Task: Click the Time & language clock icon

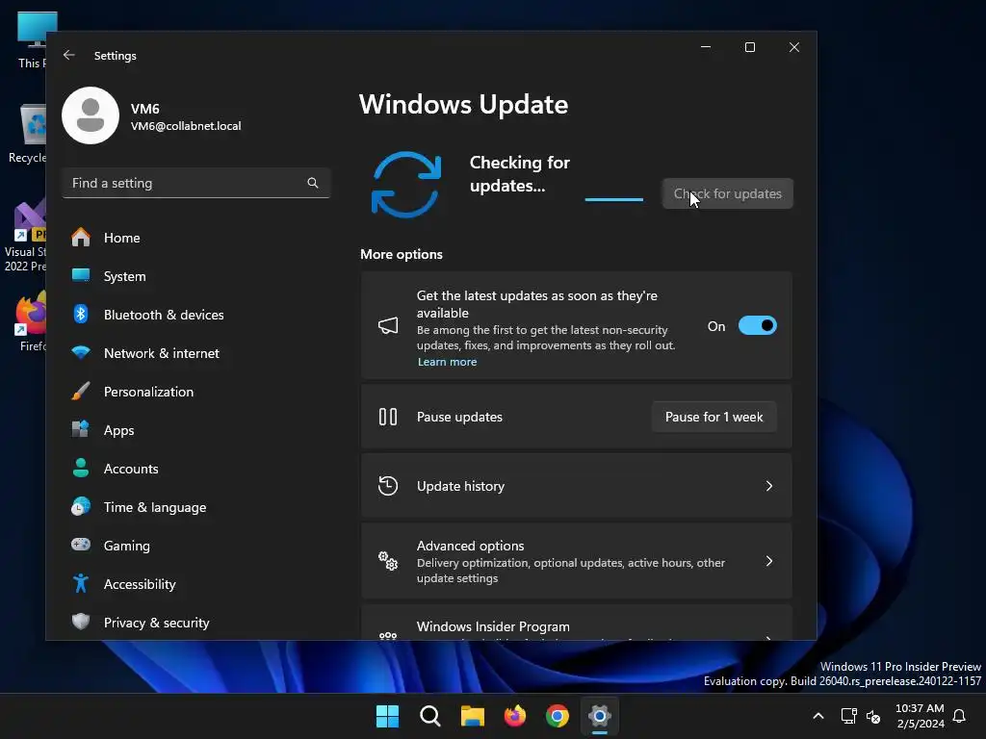Action: pos(81,506)
